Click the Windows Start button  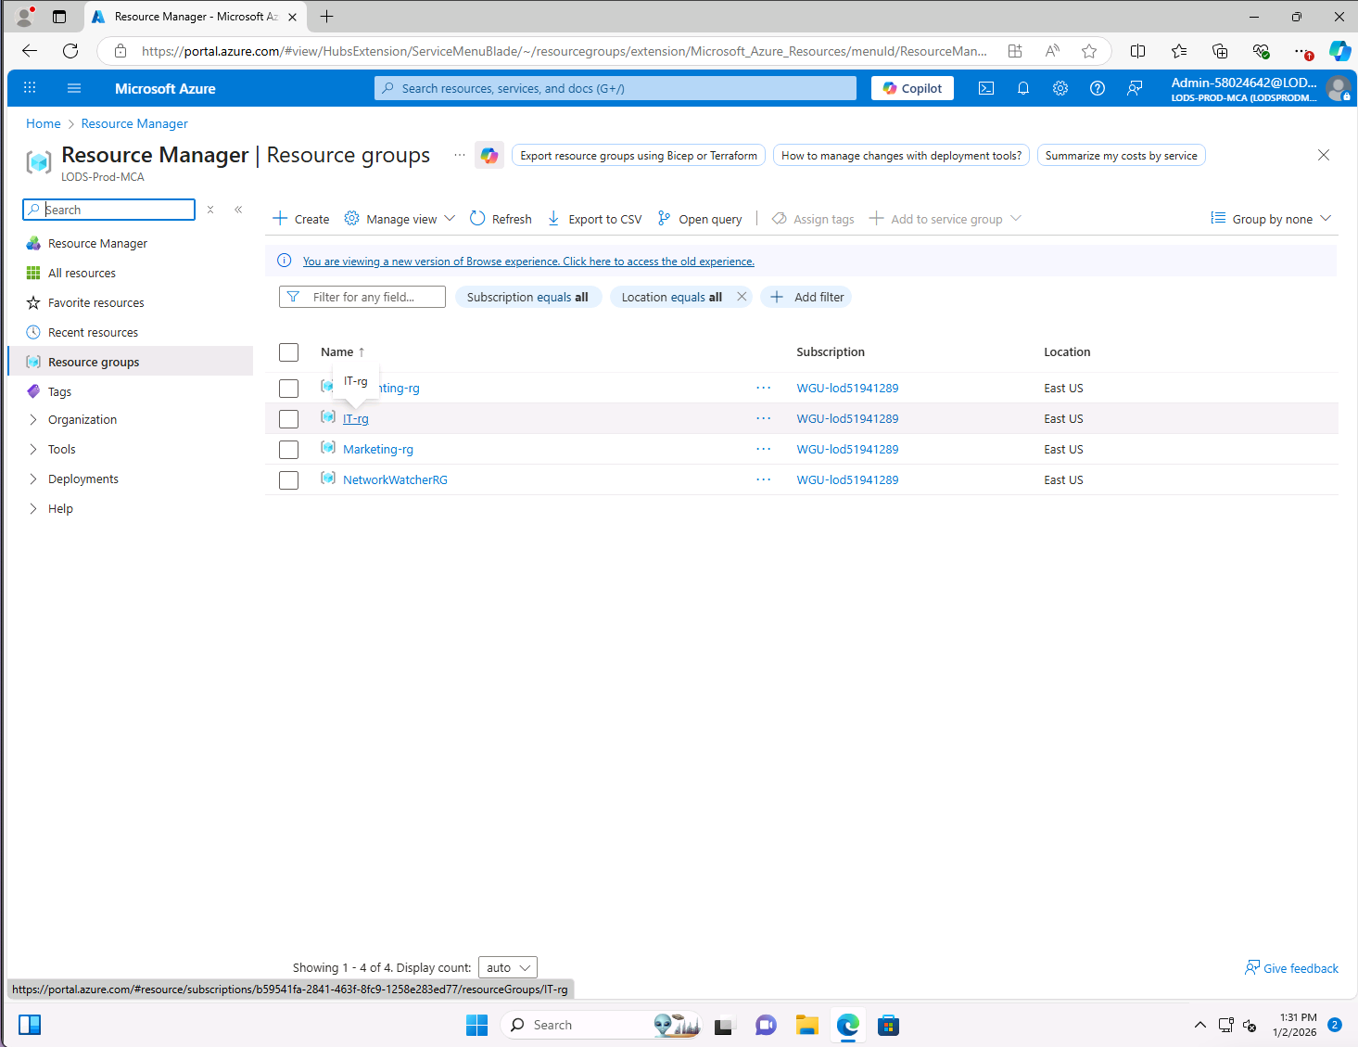476,1025
